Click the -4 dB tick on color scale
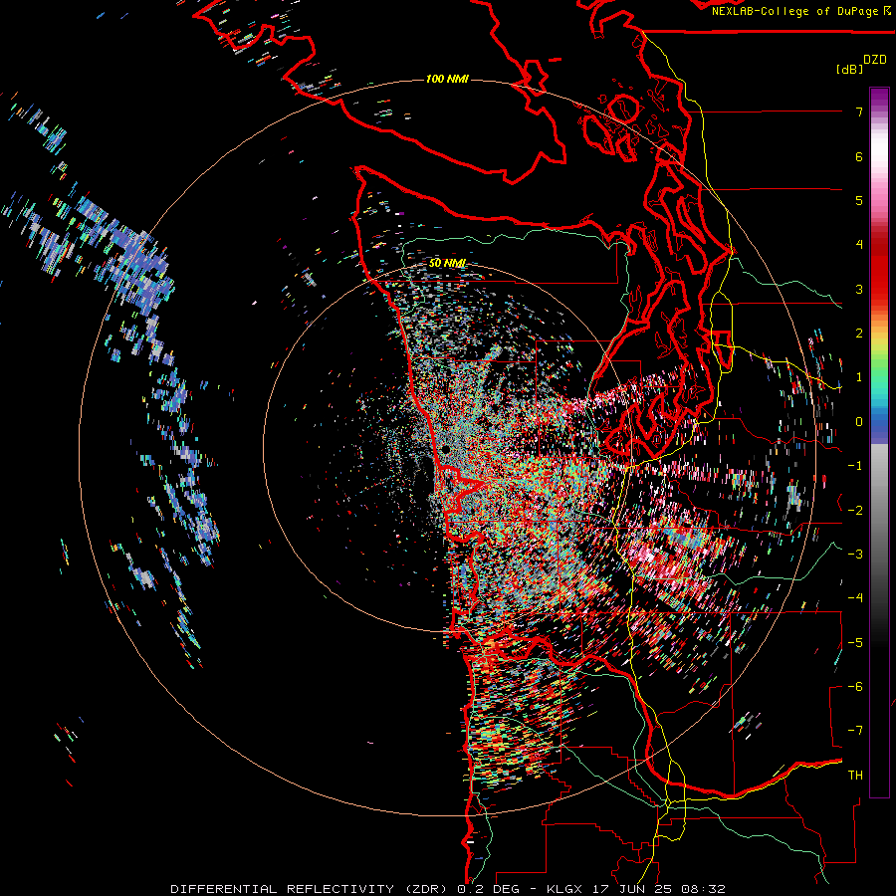Image resolution: width=896 pixels, height=896 pixels. tap(855, 598)
